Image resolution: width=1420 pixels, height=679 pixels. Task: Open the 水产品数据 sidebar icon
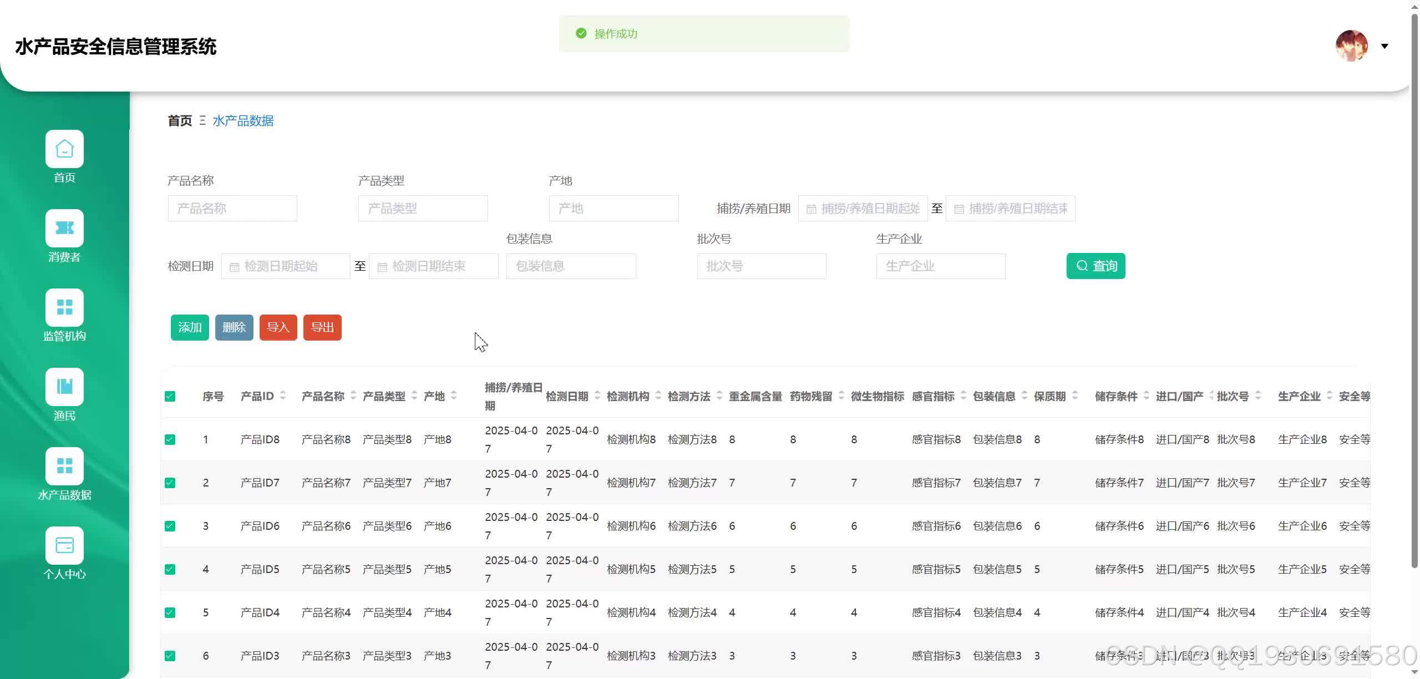click(64, 466)
